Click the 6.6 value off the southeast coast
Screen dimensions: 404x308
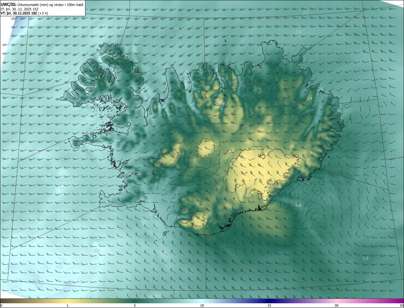pos(298,205)
